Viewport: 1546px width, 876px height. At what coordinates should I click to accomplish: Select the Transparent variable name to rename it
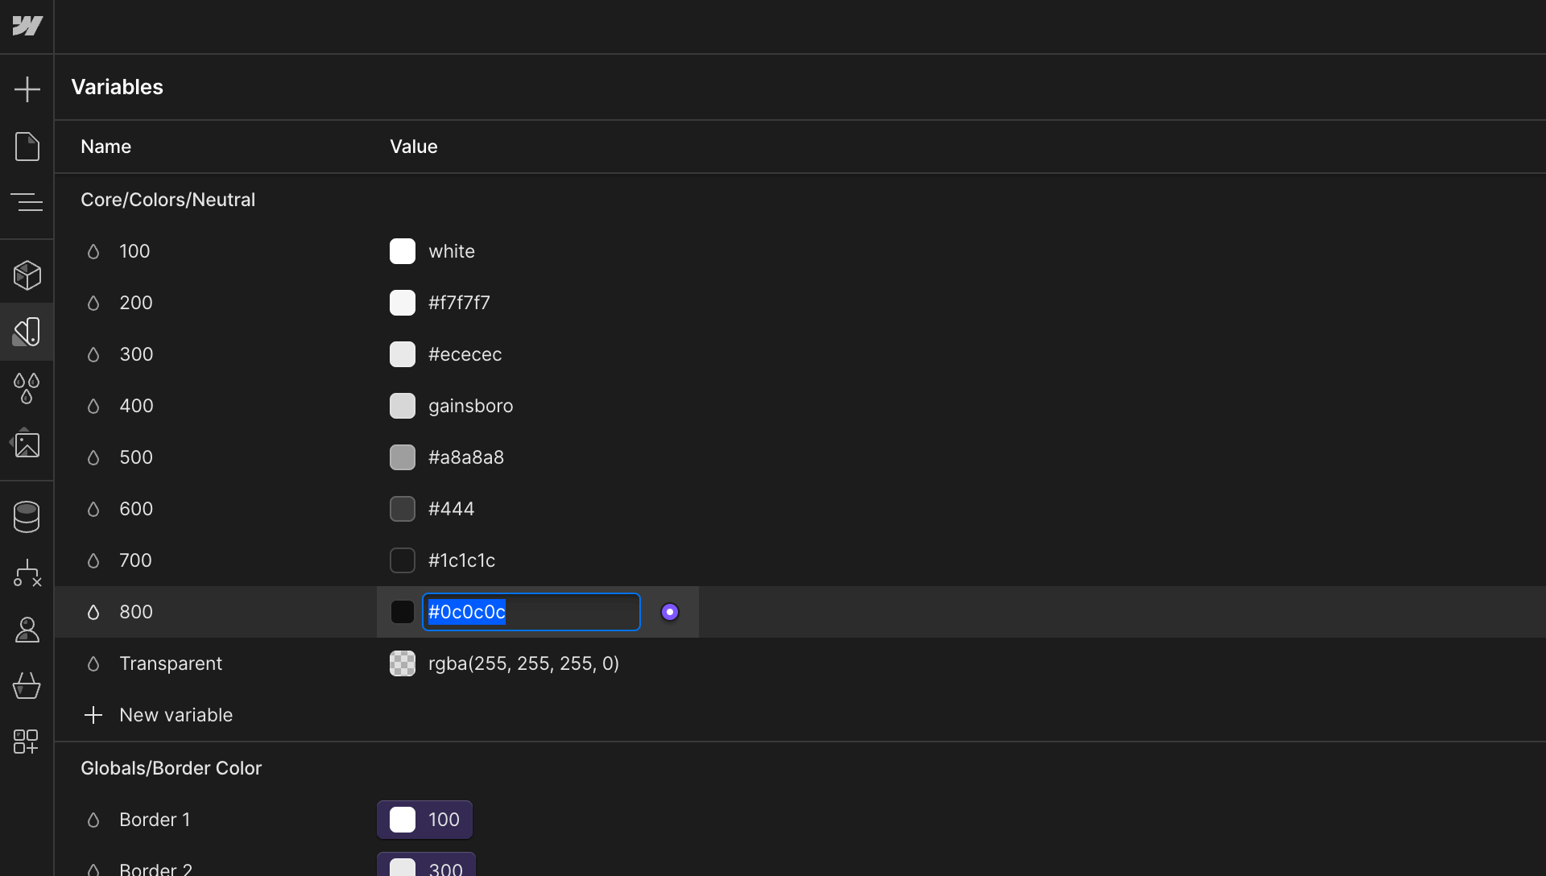point(171,663)
